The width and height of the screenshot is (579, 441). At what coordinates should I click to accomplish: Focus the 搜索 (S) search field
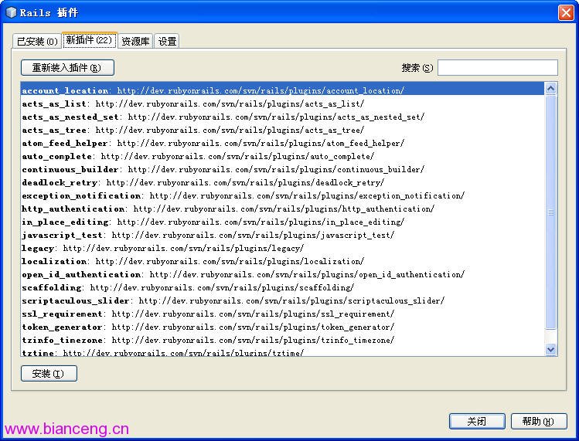[497, 67]
